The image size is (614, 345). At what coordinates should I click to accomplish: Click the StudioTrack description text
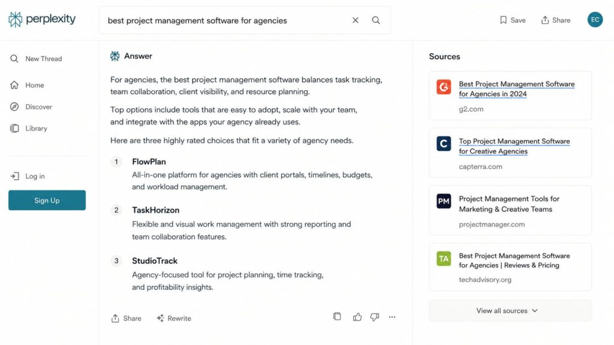tap(227, 281)
